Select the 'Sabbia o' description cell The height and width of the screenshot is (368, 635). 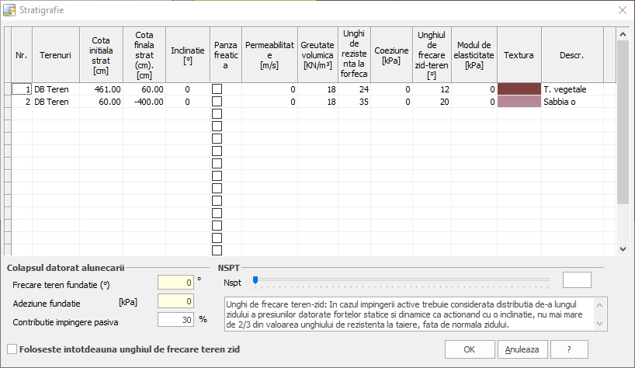point(572,102)
